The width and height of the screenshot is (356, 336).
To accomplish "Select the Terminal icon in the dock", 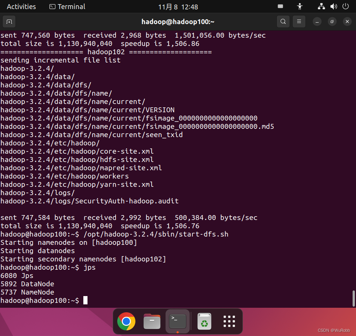I will (x=178, y=321).
